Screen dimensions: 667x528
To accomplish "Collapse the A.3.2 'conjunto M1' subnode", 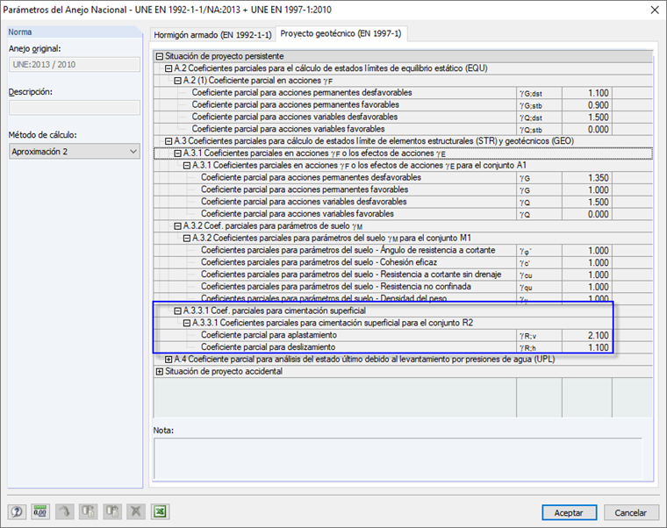I will point(187,238).
